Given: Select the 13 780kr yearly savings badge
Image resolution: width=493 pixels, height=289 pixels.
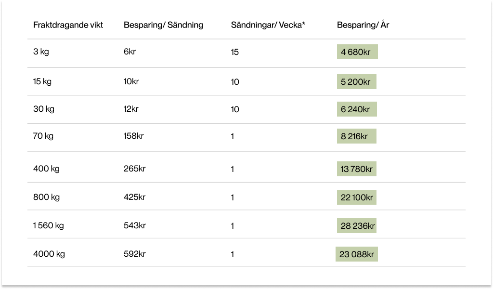Looking at the screenshot, I should click(x=357, y=169).
